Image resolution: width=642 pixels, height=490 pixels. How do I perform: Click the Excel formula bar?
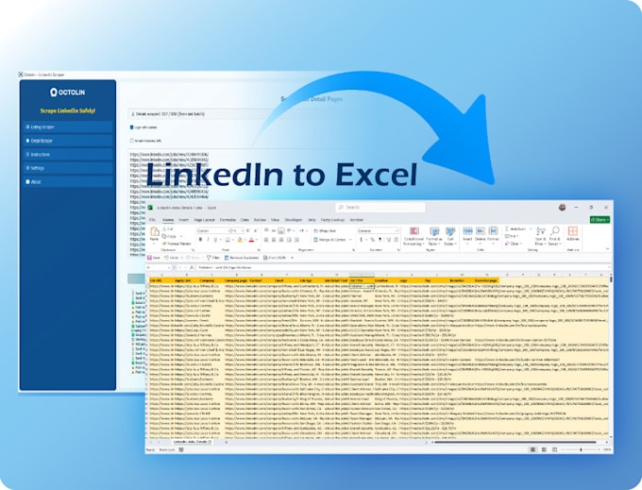(403, 267)
